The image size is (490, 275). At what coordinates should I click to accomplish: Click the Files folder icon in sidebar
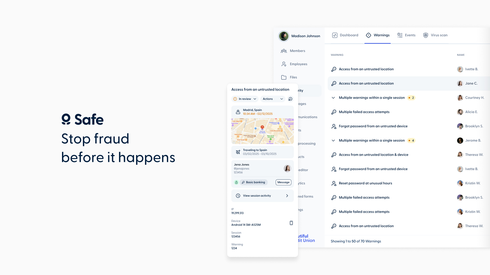pyautogui.click(x=284, y=77)
